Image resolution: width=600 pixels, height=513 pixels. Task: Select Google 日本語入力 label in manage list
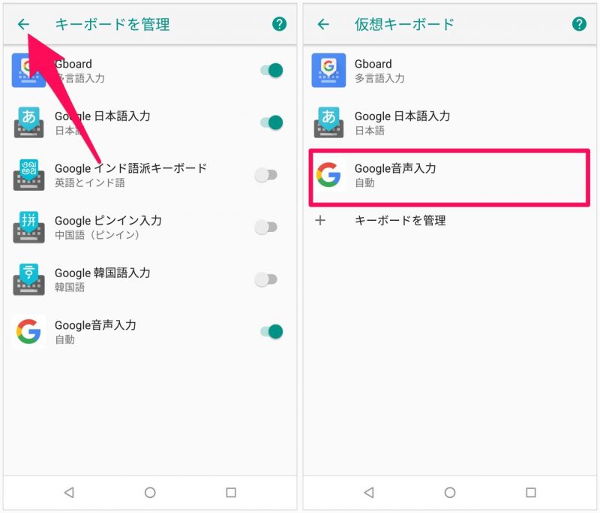103,116
